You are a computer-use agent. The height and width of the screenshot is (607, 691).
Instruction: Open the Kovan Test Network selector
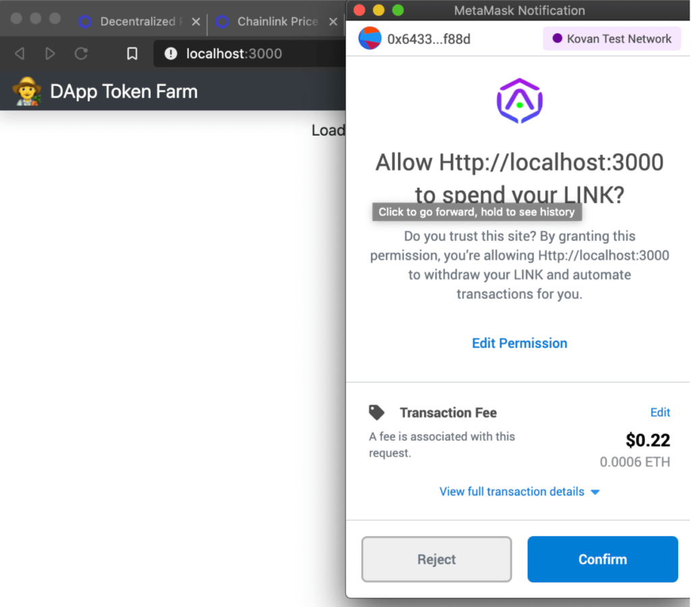click(611, 38)
